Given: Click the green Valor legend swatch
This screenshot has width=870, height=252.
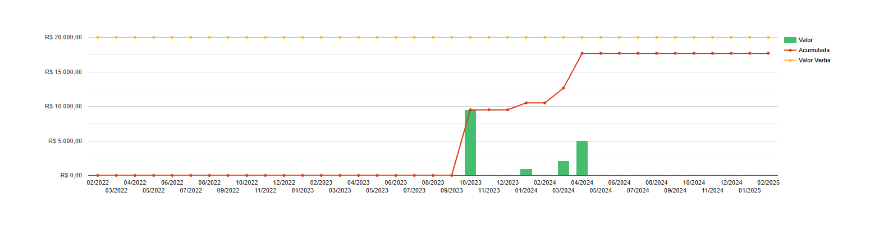Looking at the screenshot, I should [790, 40].
